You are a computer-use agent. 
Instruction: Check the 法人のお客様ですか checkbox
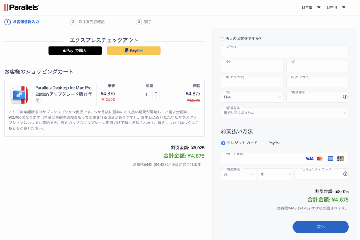[223, 39]
